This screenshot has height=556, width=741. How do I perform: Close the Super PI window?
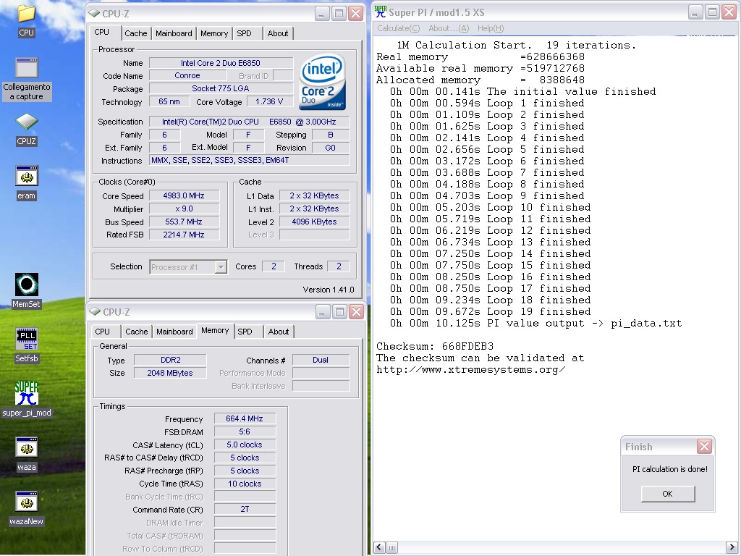point(729,12)
